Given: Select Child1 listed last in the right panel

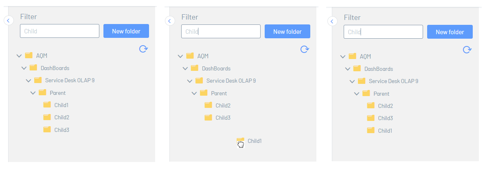Looking at the screenshot, I should tap(385, 131).
